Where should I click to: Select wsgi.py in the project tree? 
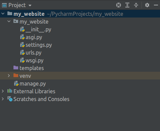(x=34, y=61)
